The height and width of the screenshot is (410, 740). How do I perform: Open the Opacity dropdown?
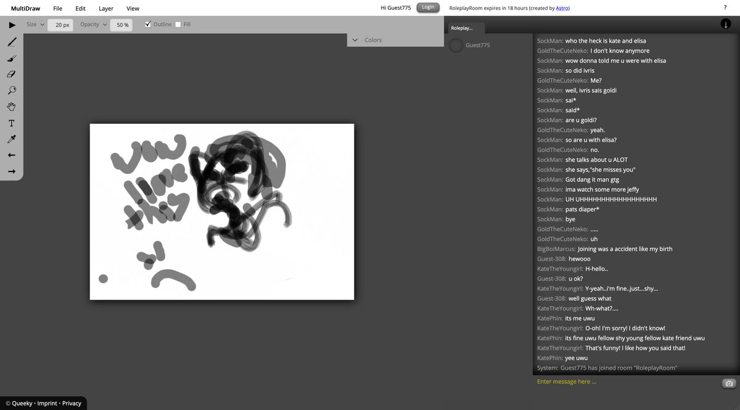click(104, 24)
